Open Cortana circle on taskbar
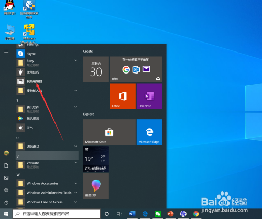This screenshot has width=262, height=219. tap(107, 214)
